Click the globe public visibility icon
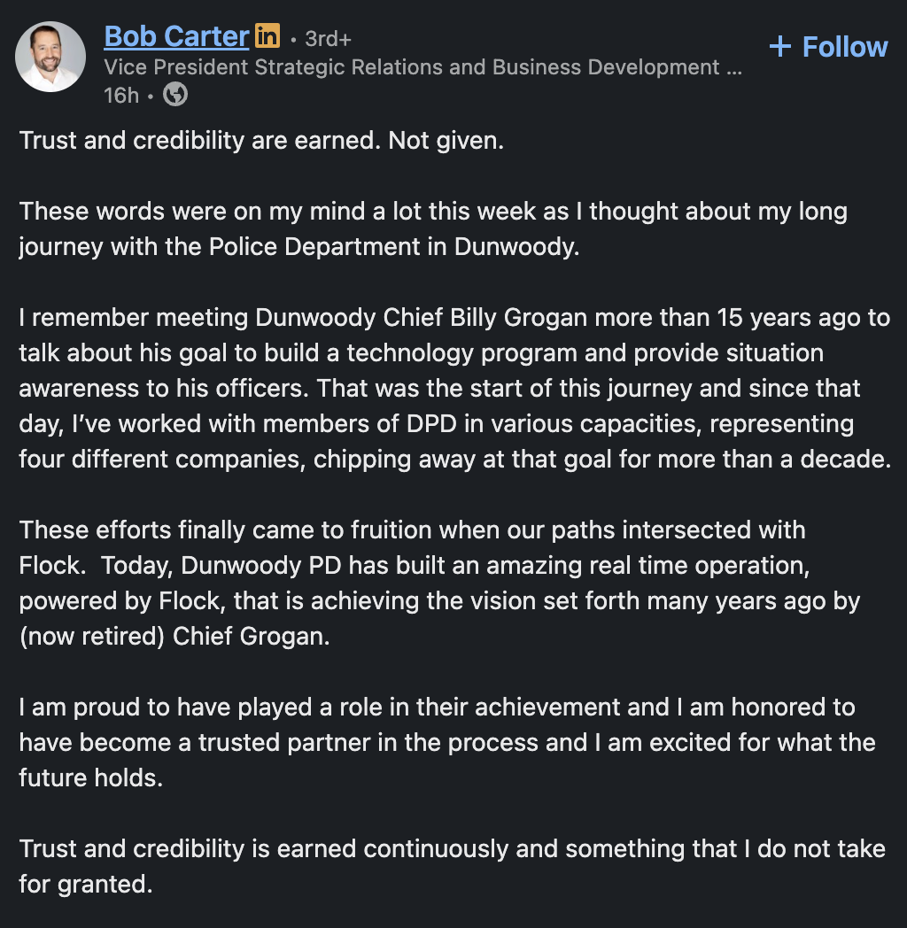907x928 pixels. (175, 95)
